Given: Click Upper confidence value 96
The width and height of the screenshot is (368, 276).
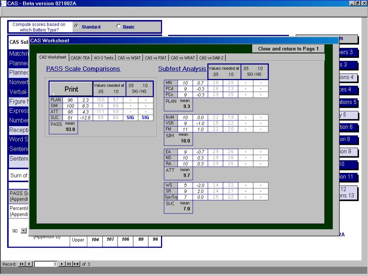Looking at the screenshot, I should [155, 239].
